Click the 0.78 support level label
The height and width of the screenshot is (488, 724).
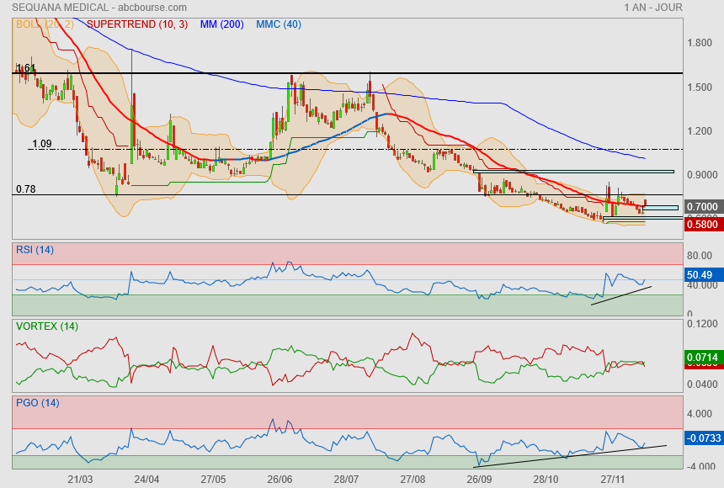25,189
